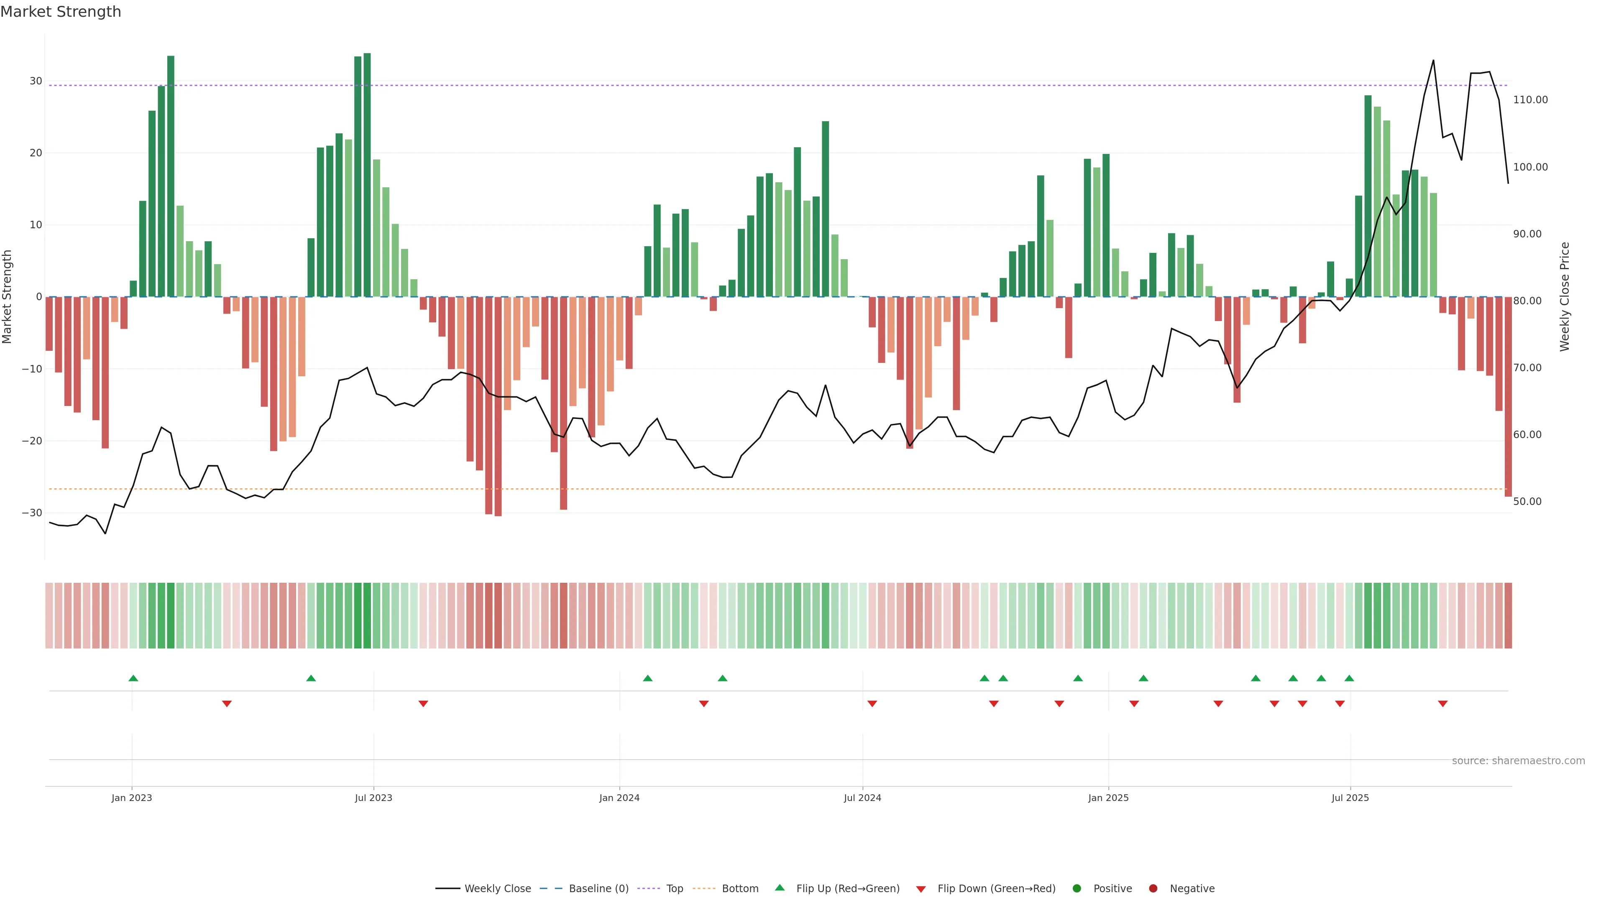Click the last red flip-down triangle marker
Screen dimensions: 1606x903
[1442, 704]
